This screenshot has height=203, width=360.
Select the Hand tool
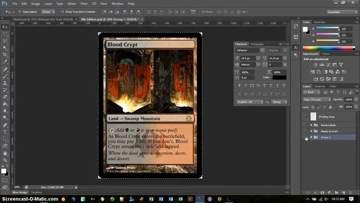[x=5, y=153]
